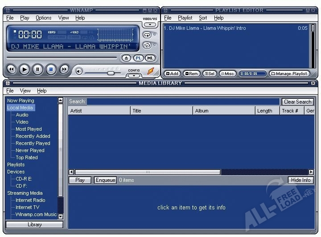Click the Previous track button
Viewport: 321px width, 237px height.
click(11, 69)
